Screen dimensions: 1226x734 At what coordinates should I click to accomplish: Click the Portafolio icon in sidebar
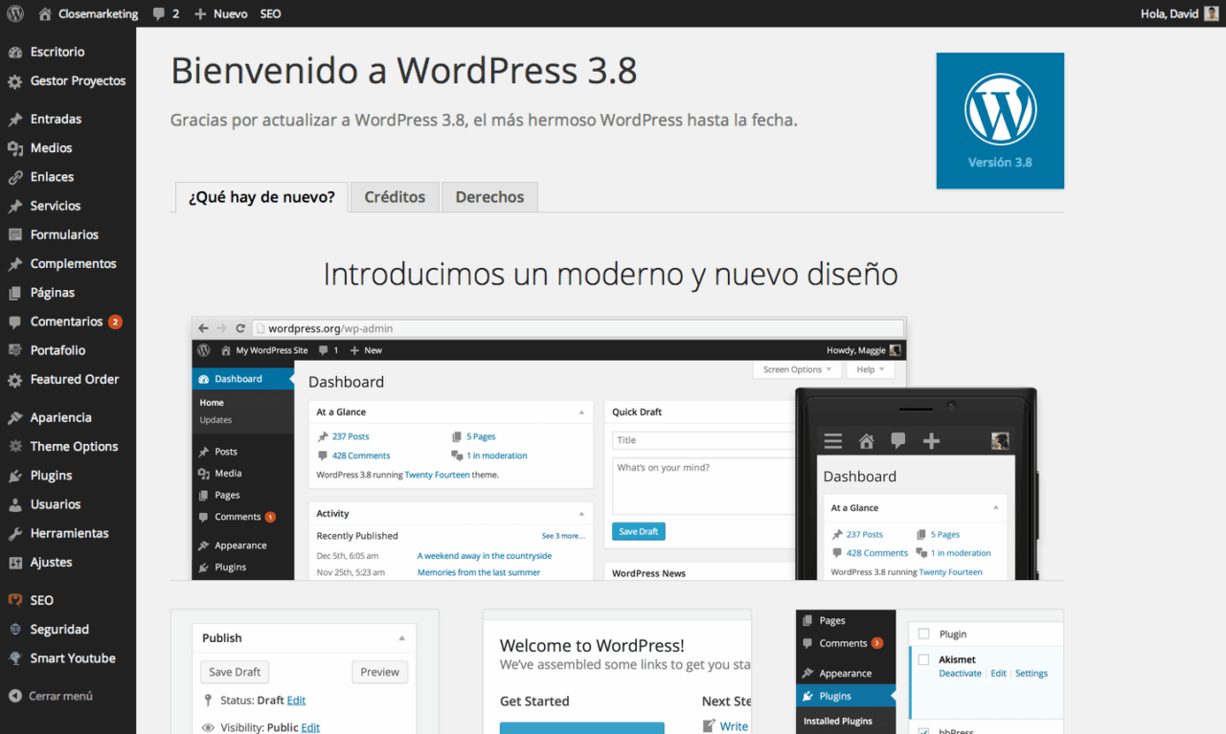(x=14, y=350)
